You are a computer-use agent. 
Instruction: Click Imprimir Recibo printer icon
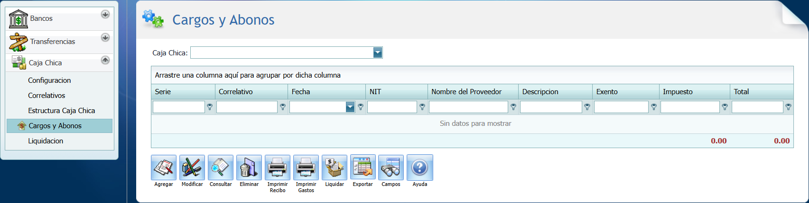(x=278, y=168)
